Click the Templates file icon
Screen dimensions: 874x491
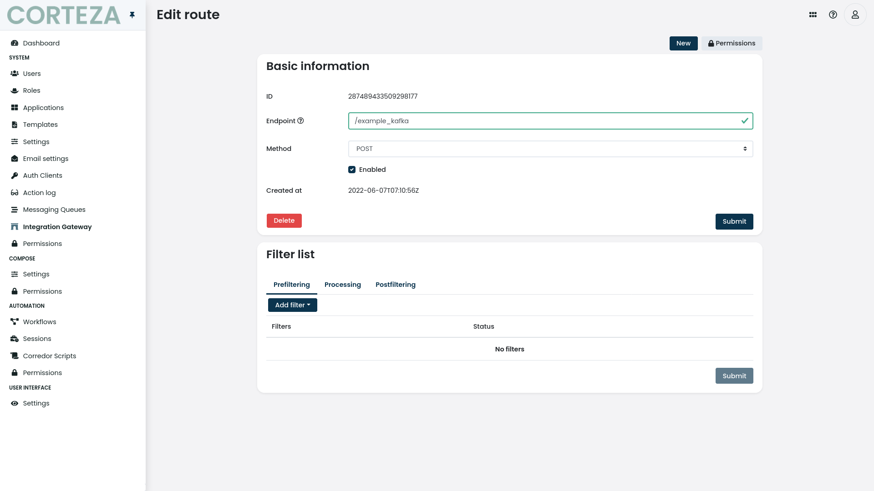(x=15, y=125)
